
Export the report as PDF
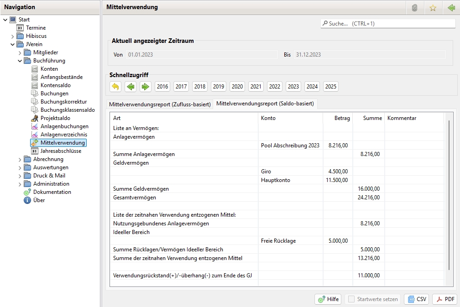pyautogui.click(x=444, y=299)
